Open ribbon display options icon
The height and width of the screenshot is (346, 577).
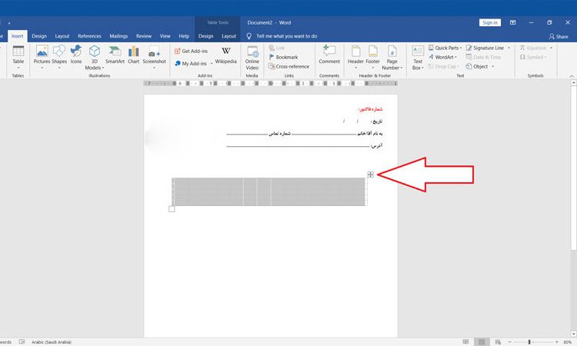pos(512,22)
